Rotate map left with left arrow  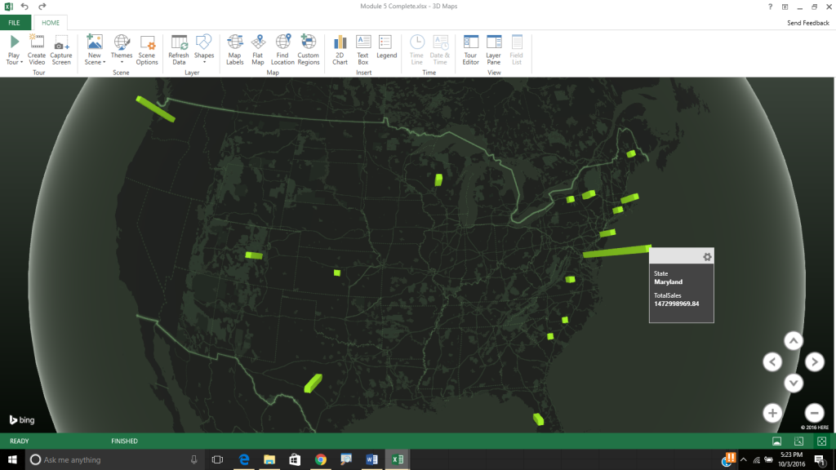click(772, 362)
